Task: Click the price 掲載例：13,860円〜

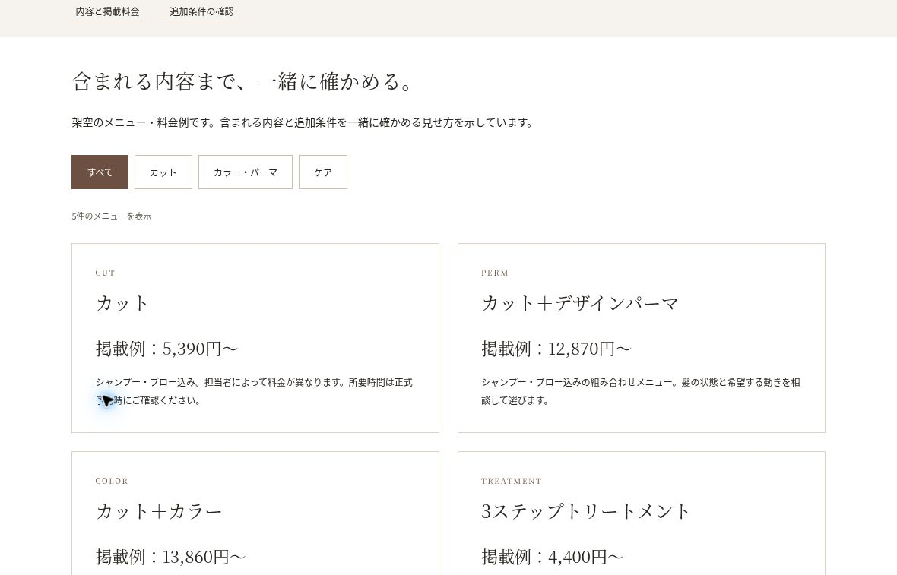Action: tap(170, 557)
